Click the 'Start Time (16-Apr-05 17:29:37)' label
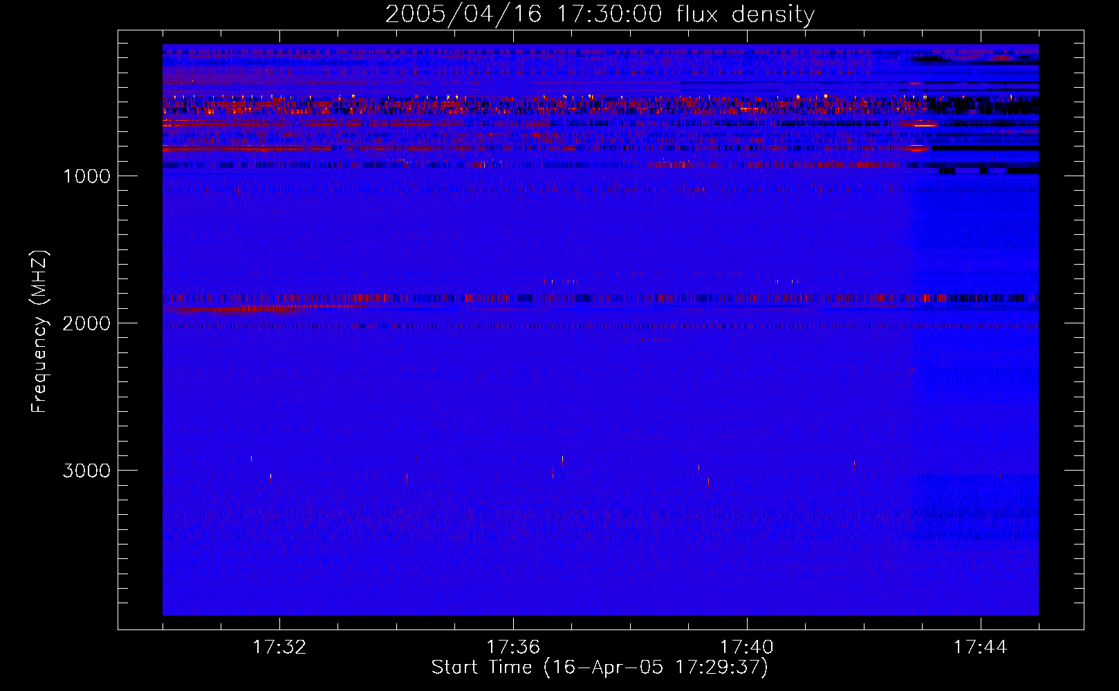Viewport: 1119px width, 691px height. pos(600,668)
